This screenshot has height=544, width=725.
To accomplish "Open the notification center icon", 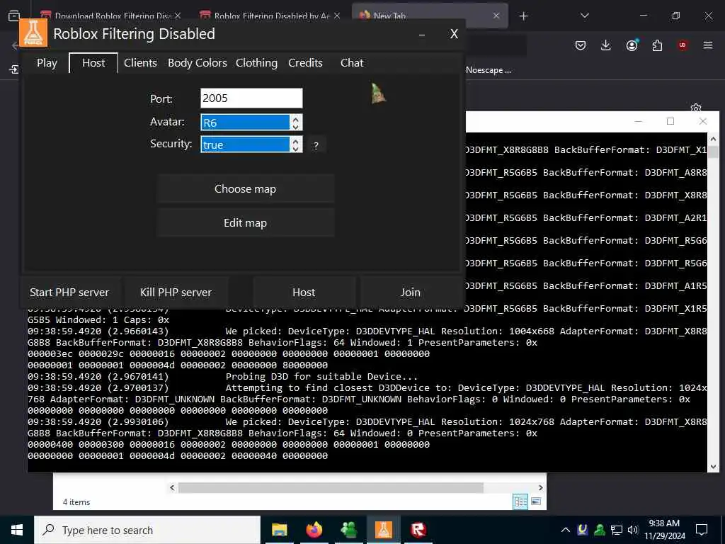I will click(x=702, y=530).
